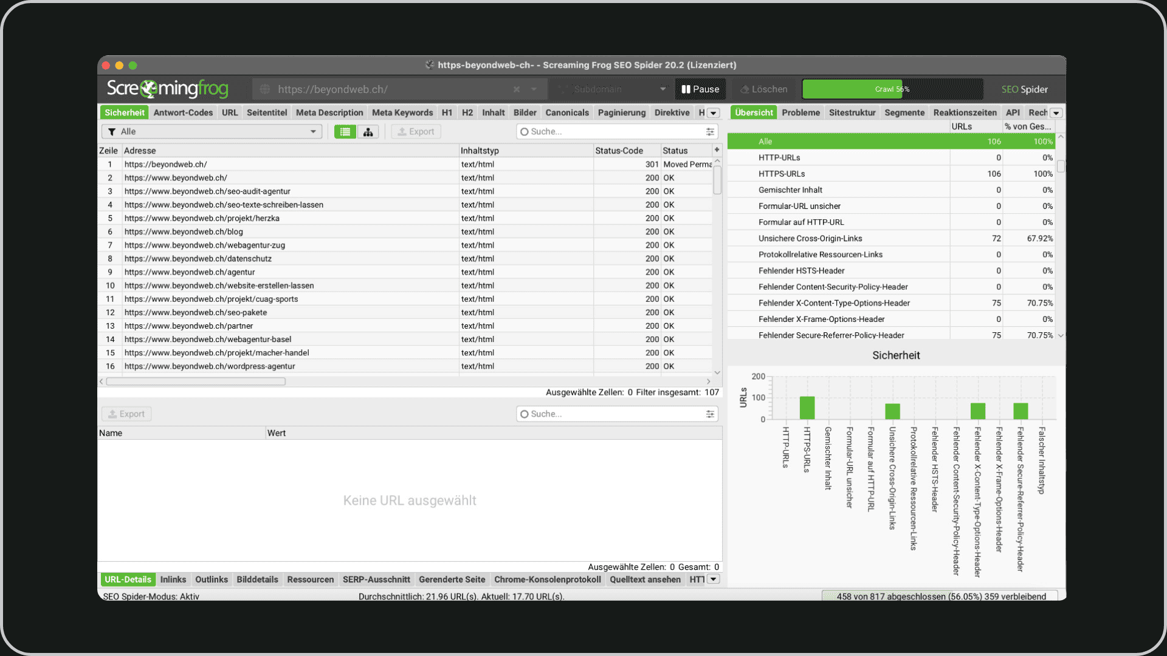Open the Sitestruktur tab

click(852, 113)
